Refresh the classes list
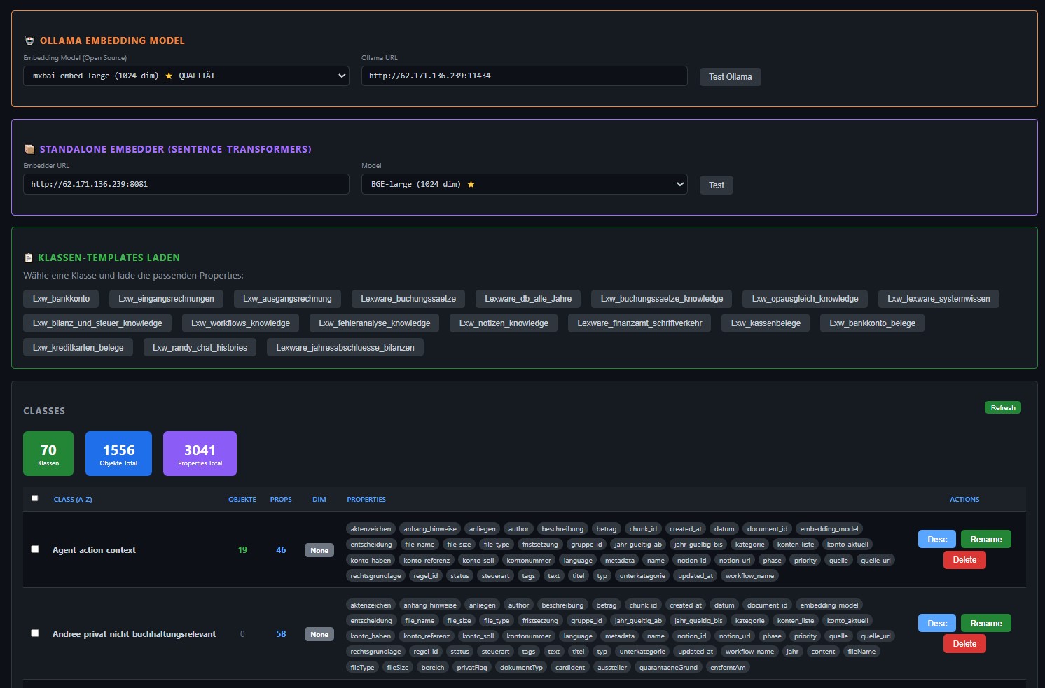Screen dimensions: 1045x688 tap(1002, 407)
